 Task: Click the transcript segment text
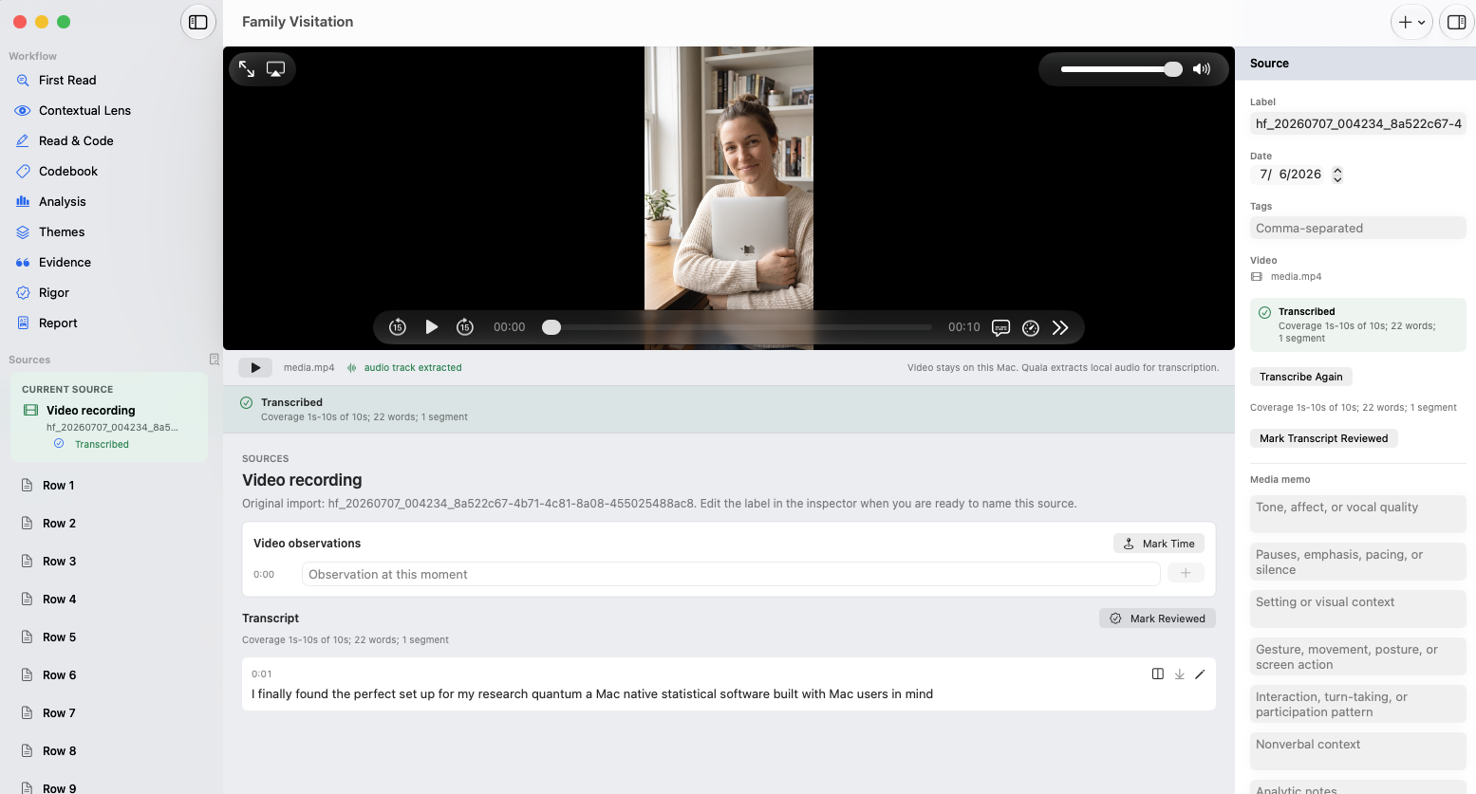pos(592,694)
